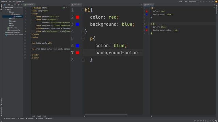The width and height of the screenshot is (218, 122).
Task: Click Collapse All in project toolbar
Action: pos(15,5)
